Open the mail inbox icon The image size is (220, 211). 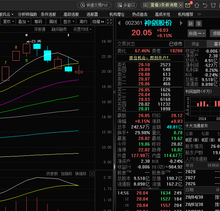point(188,5)
